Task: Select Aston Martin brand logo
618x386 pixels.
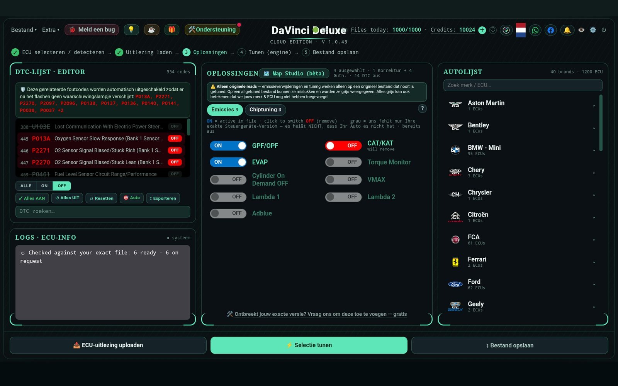Action: 455,105
